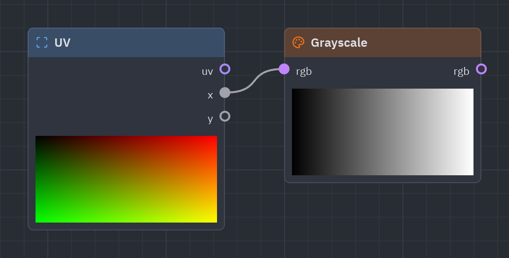Click the Grayscale node palette icon
This screenshot has height=258, width=509.
(298, 42)
